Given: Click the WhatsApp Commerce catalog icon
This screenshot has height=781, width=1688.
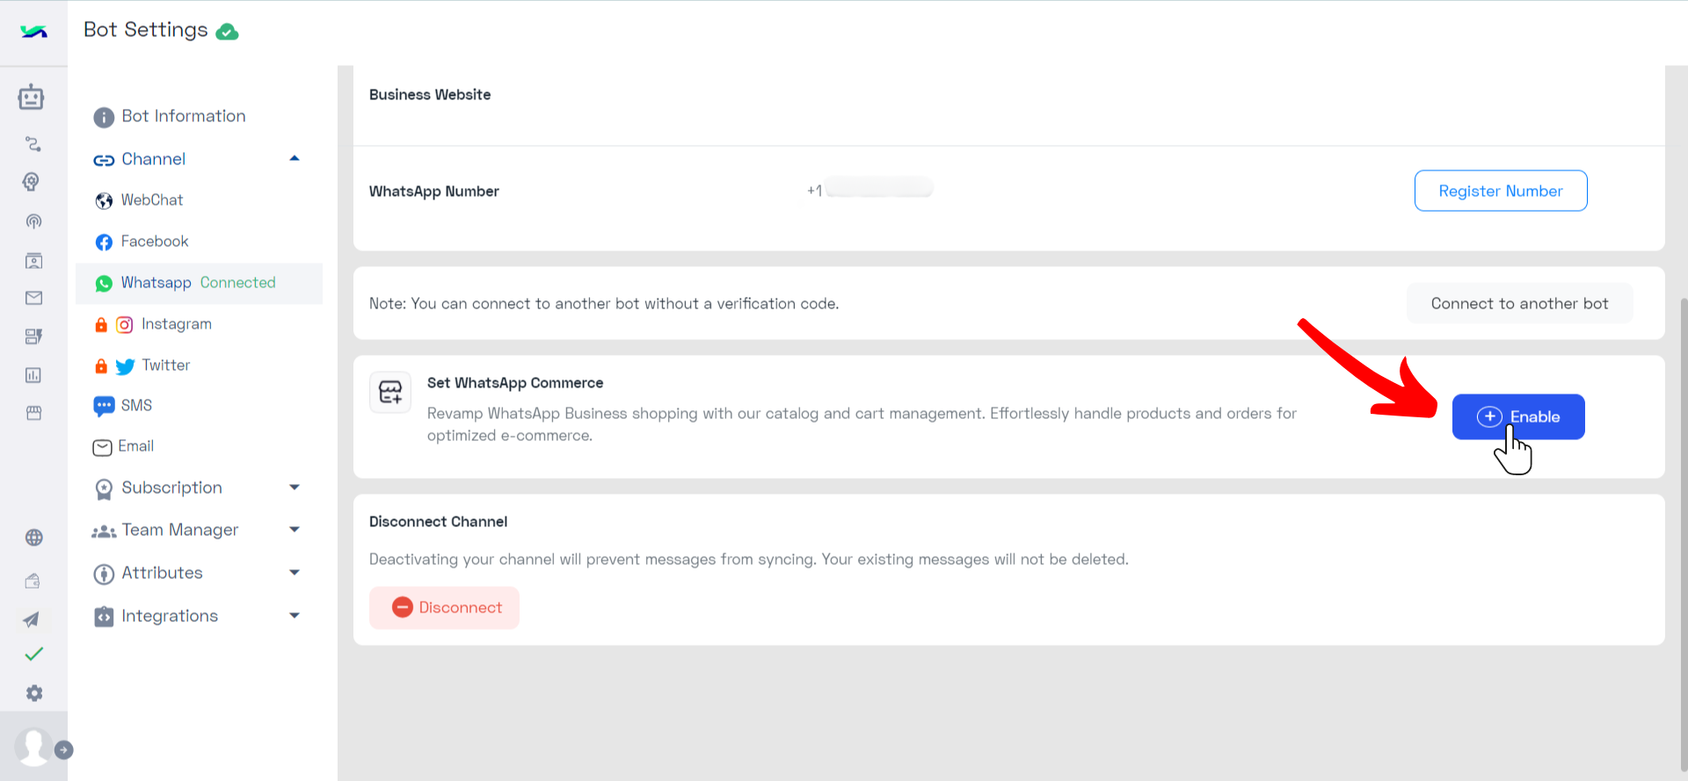Looking at the screenshot, I should pos(390,392).
